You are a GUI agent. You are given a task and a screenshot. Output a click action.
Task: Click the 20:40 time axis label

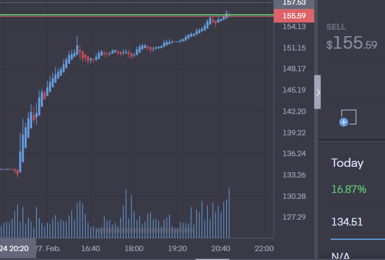point(221,248)
